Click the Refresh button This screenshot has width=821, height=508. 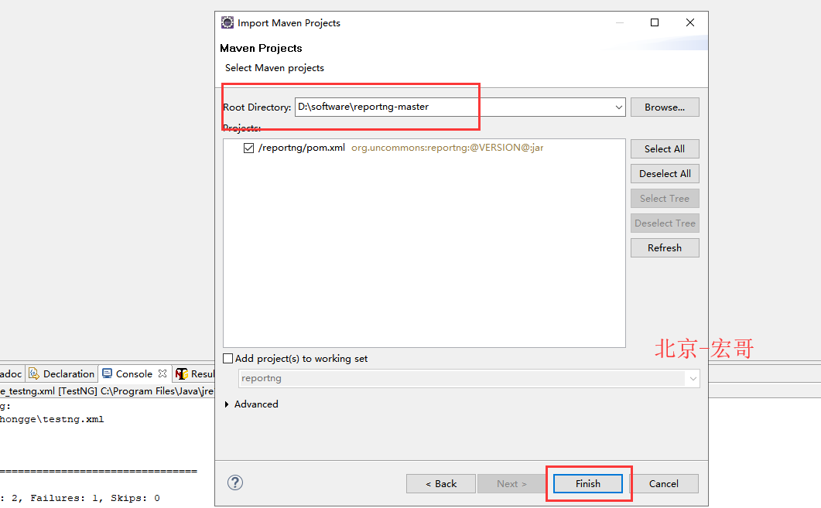click(x=665, y=248)
